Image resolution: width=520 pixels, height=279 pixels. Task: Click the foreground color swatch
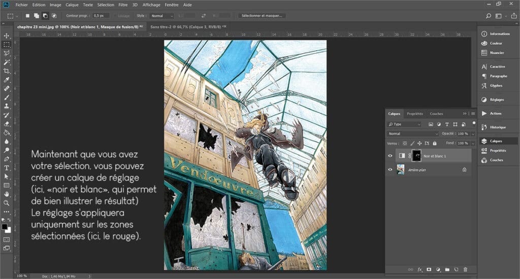tap(5, 226)
